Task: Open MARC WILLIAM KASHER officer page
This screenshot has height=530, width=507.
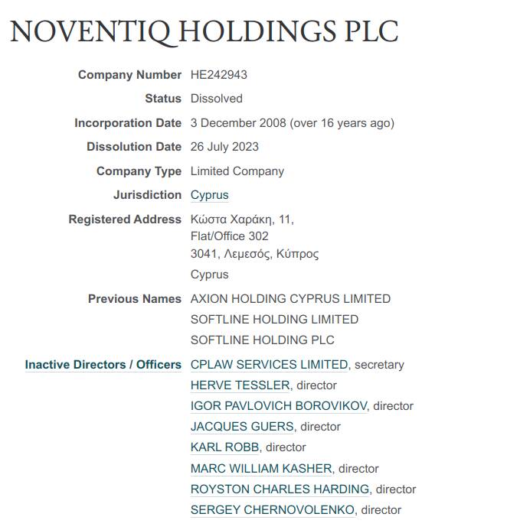Action: [x=261, y=468]
